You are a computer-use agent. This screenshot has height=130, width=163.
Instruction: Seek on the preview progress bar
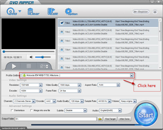point(28,52)
